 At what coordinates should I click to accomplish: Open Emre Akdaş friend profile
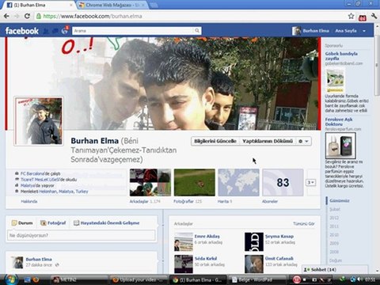207,236
